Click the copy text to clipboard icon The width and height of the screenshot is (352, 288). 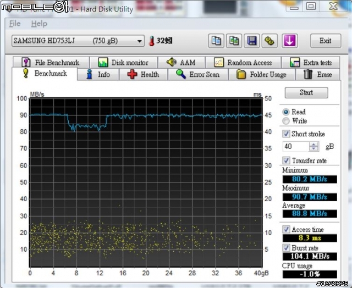(x=216, y=41)
